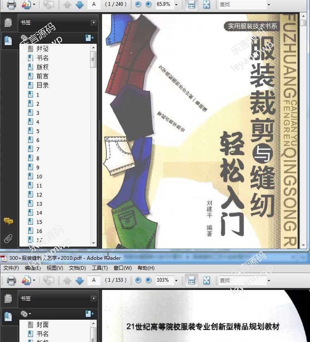Open Find options dropdown in upper window

coord(269,5)
